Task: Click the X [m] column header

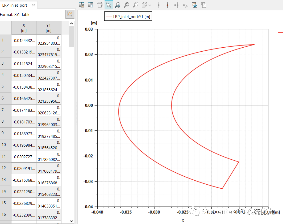Action: pos(24,28)
